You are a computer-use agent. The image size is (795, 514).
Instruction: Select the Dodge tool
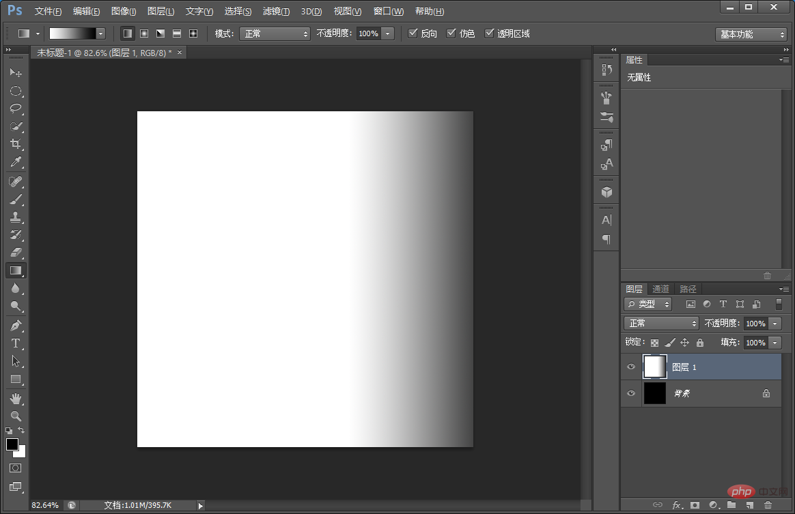pyautogui.click(x=16, y=306)
